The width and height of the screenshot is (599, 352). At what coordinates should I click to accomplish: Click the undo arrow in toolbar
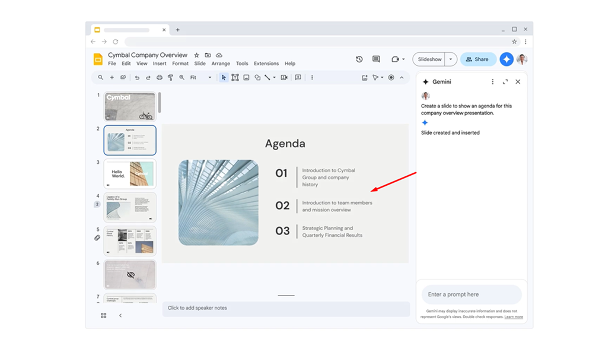137,78
